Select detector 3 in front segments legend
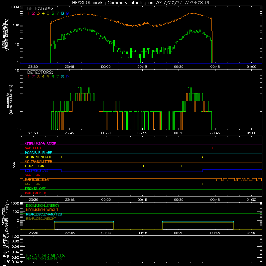This screenshot has width=266, height=266. [38, 13]
